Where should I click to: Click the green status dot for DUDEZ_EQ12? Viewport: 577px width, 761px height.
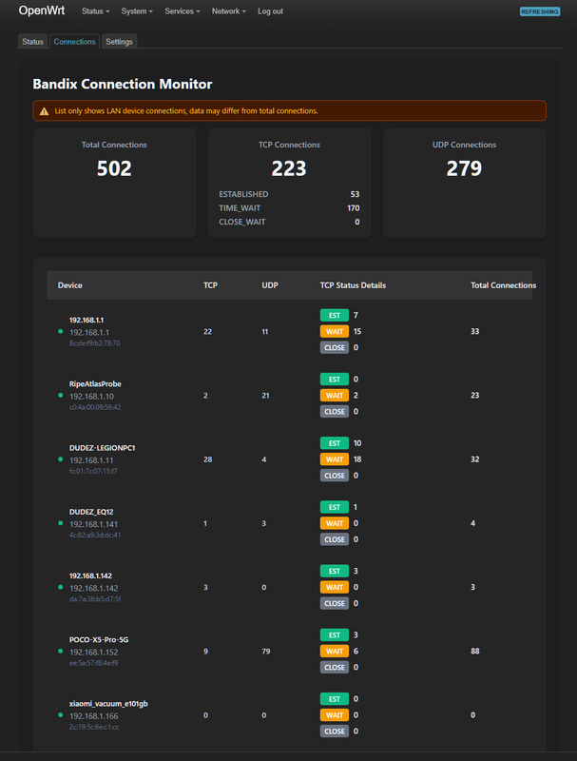point(61,523)
